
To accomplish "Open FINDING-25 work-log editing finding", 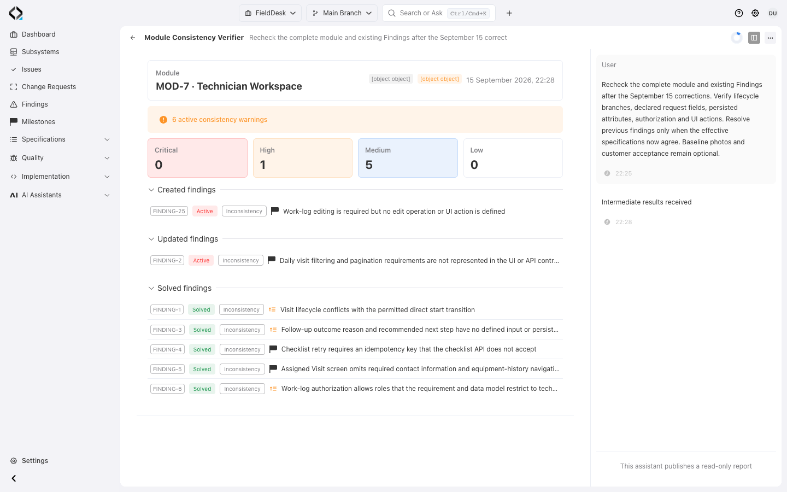I will coord(355,212).
